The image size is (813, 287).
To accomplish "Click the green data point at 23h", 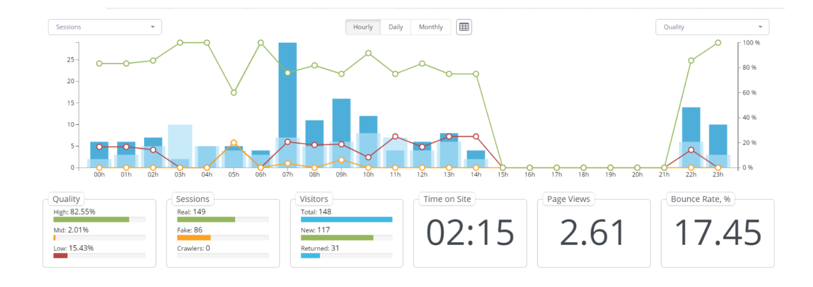I will click(718, 43).
